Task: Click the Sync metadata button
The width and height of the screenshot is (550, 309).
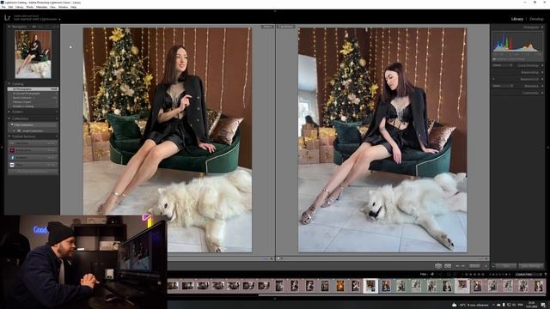Action: tap(506, 266)
